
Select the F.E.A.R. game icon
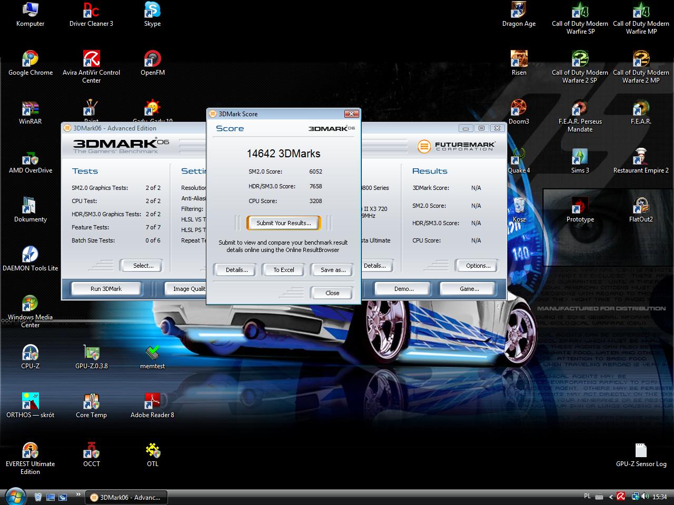[x=641, y=112]
